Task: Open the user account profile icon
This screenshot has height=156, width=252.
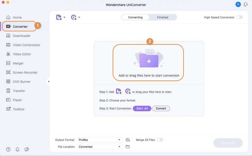Action: [x=238, y=4]
